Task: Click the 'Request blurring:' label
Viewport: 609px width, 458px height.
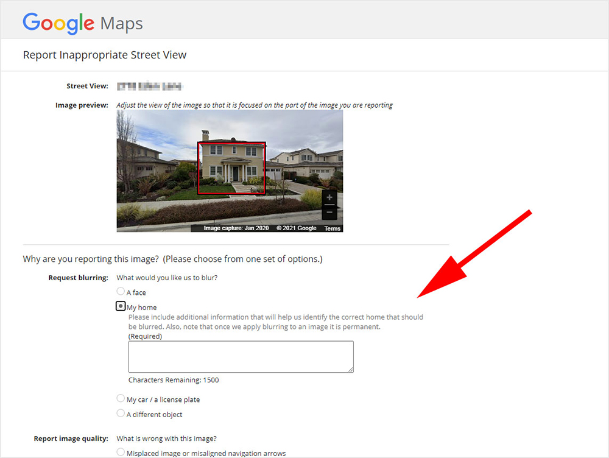Action: pyautogui.click(x=79, y=278)
